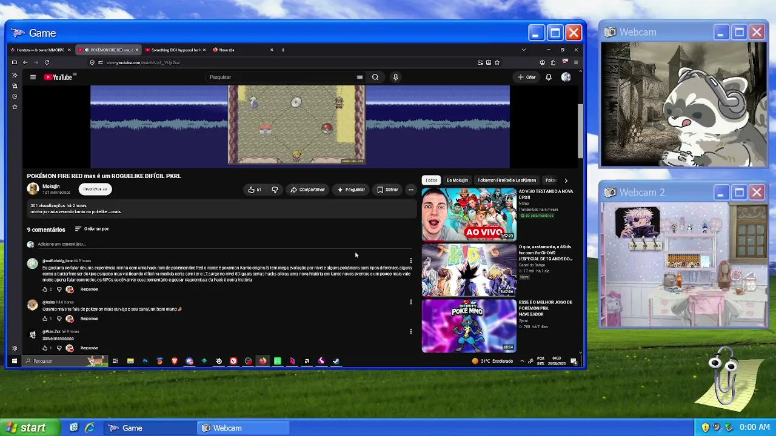
Task: Open picture-in-picture from the address bar
Action: coord(480,62)
